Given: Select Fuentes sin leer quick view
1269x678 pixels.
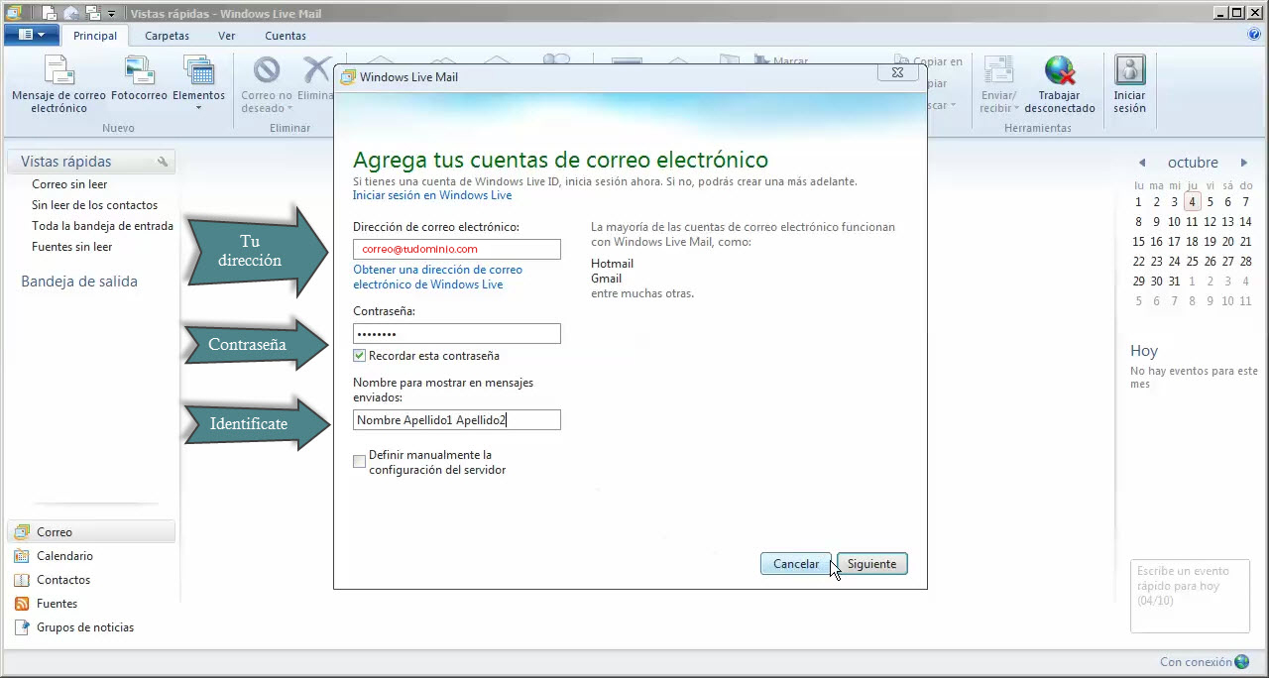Looking at the screenshot, I should point(71,247).
